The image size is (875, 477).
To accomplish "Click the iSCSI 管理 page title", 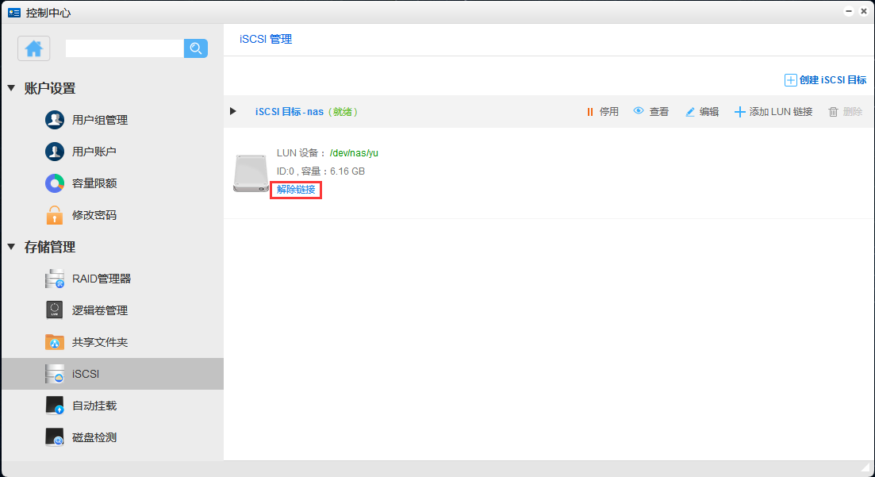I will 266,39.
